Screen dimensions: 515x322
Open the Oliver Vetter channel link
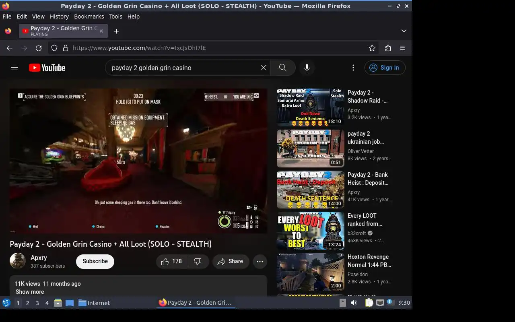pos(361,151)
